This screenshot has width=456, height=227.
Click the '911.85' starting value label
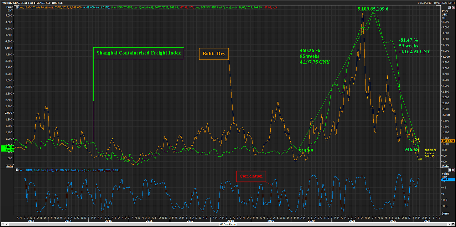[306, 151]
